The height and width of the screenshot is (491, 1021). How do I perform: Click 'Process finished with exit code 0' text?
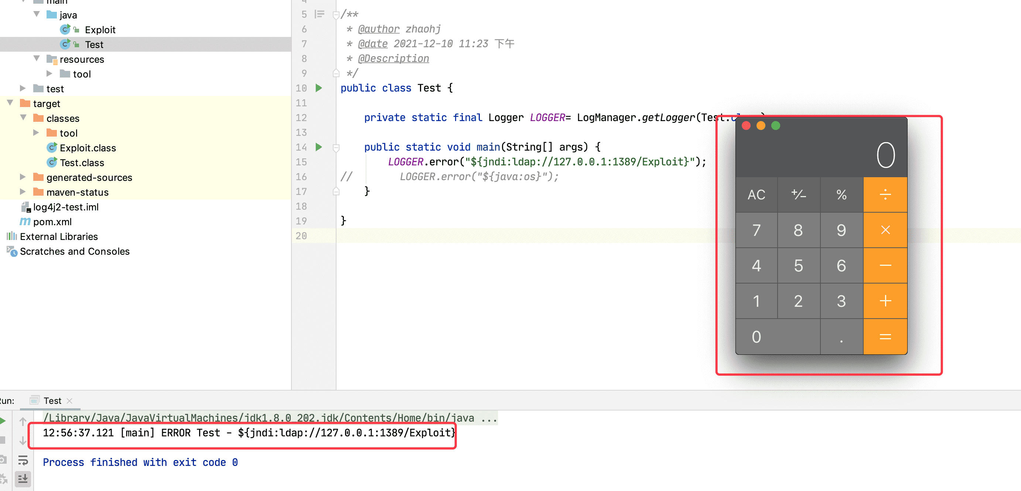(x=140, y=462)
